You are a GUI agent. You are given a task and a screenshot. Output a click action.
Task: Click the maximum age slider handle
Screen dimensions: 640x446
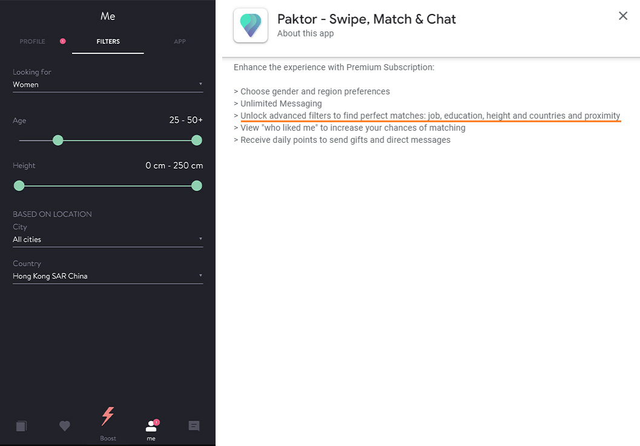(197, 140)
